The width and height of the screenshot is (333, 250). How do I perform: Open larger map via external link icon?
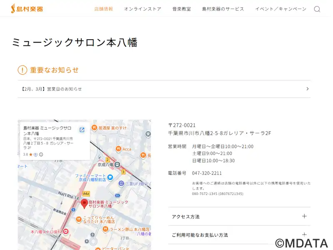[x=82, y=130]
